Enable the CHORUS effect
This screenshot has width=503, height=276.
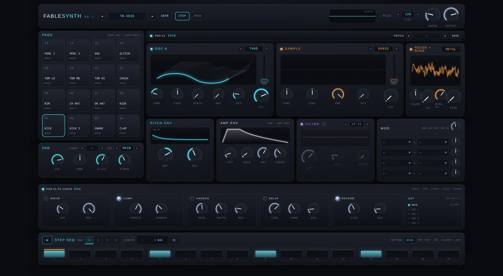point(192,199)
